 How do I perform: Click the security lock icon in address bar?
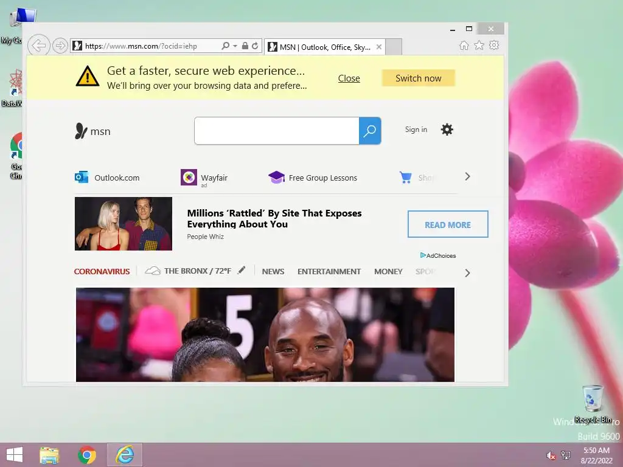[245, 46]
